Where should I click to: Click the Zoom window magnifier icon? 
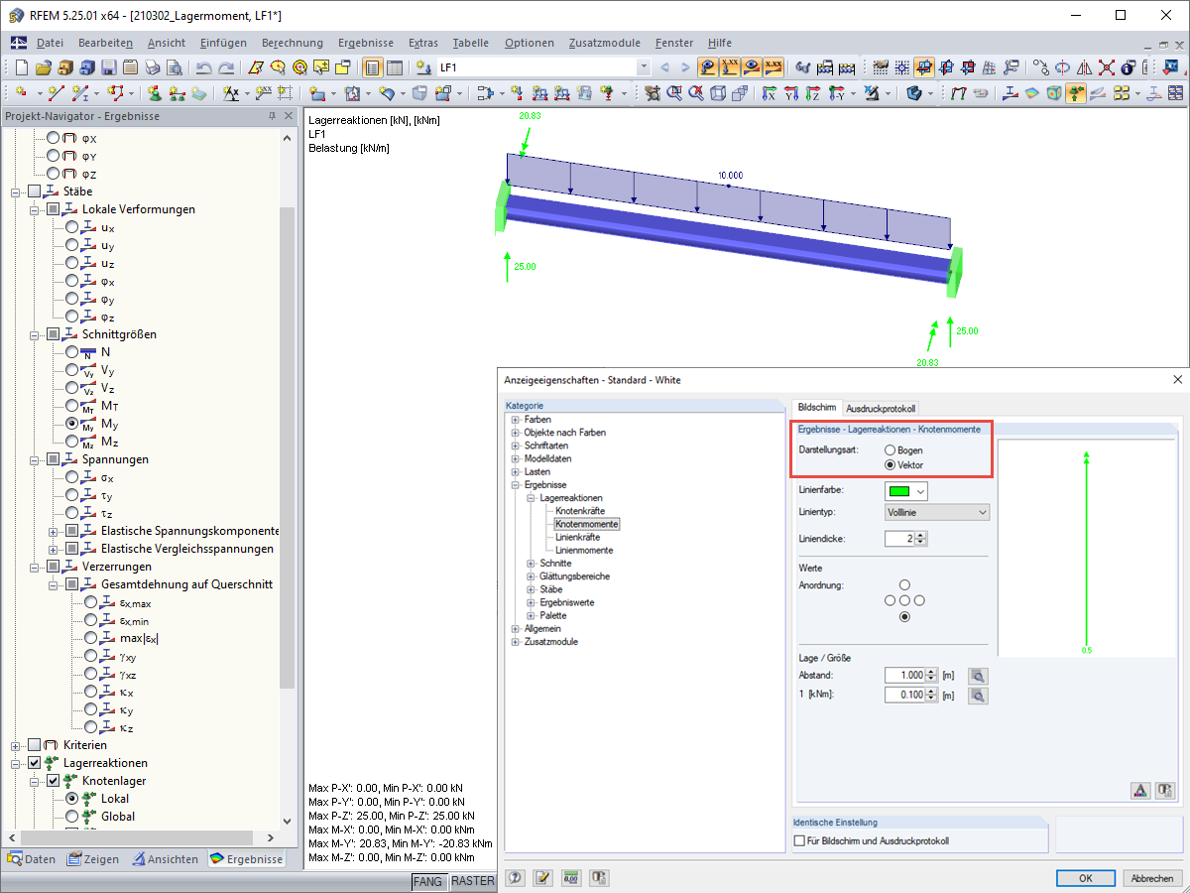673,93
